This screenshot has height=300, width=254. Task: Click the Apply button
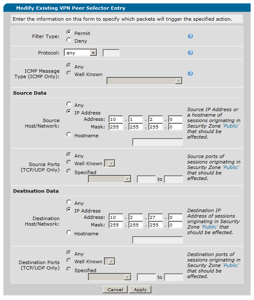pyautogui.click(x=140, y=289)
